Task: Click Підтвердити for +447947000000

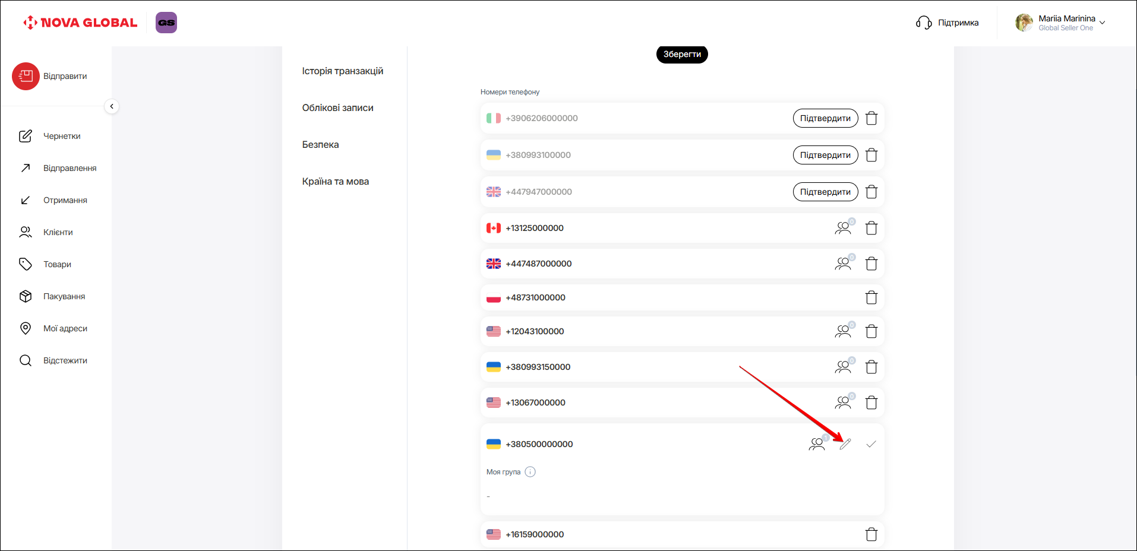Action: (x=825, y=192)
